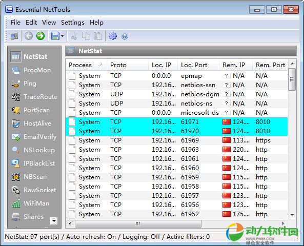This screenshot has height=246, width=304.
Task: Select the row with port 61969 https
Action: coord(177,140)
